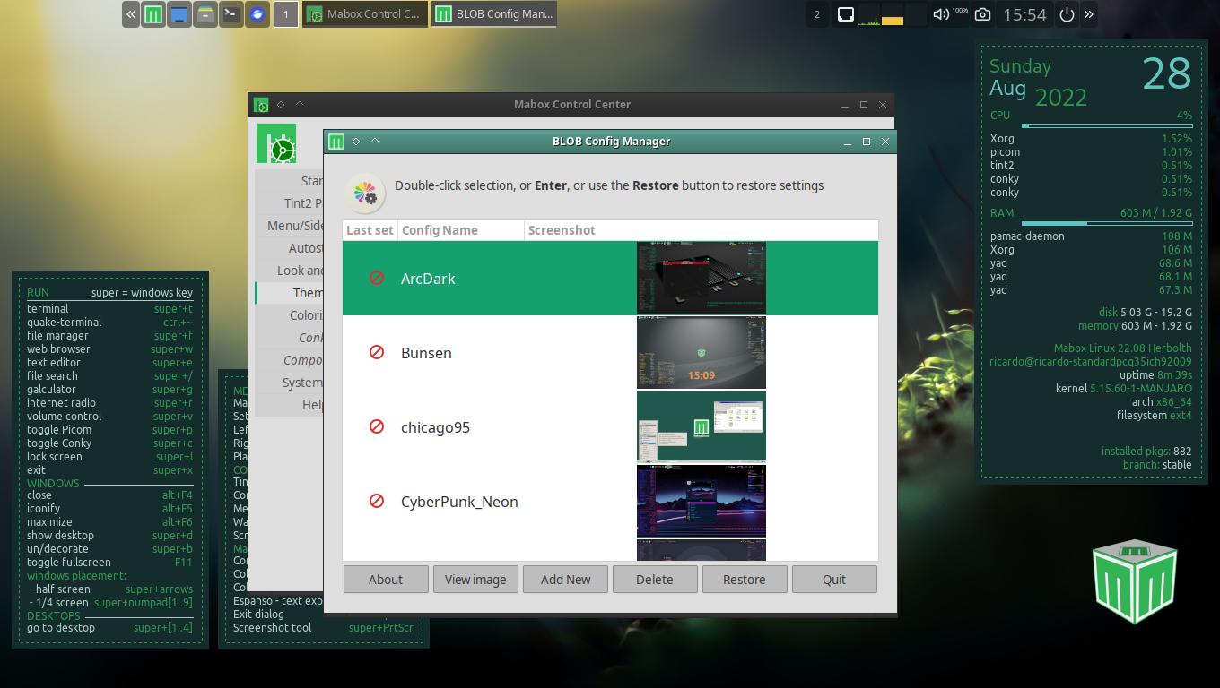Click the About button

point(386,580)
